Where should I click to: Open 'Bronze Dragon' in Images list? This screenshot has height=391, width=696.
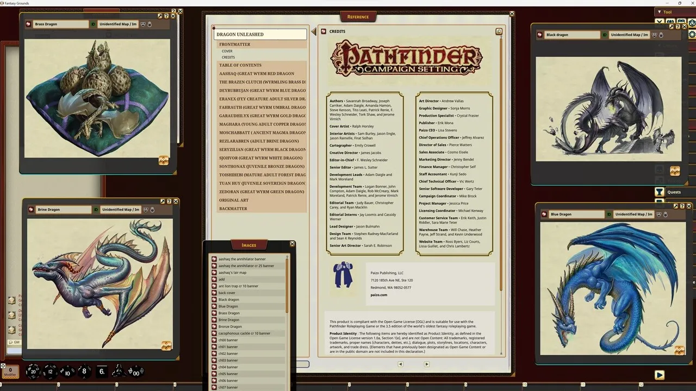[248, 326]
